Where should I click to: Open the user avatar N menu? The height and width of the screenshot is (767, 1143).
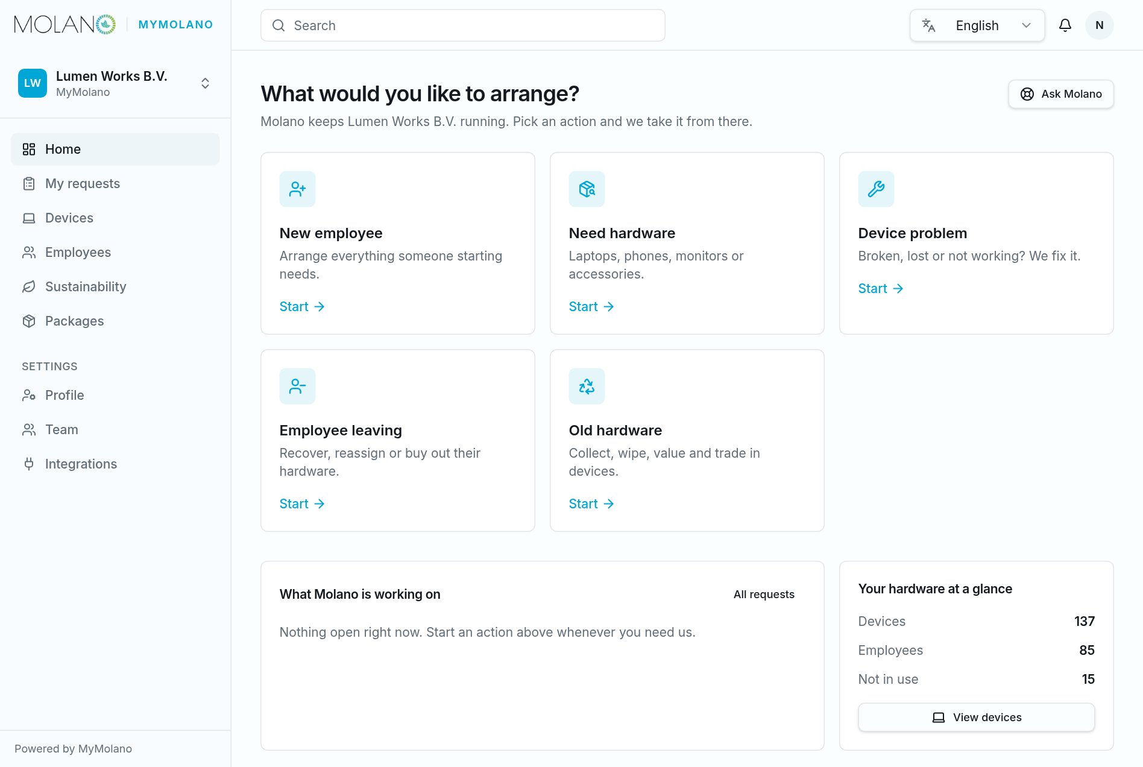point(1100,25)
